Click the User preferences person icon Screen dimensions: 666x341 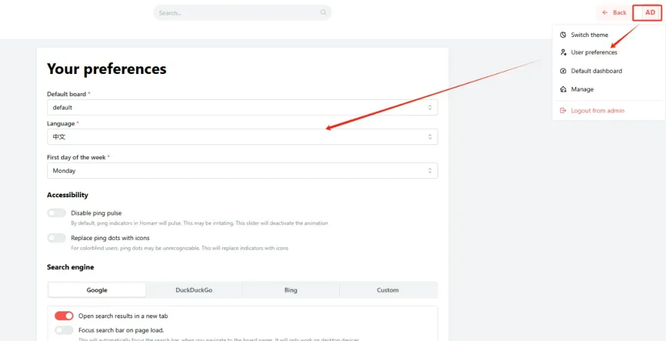(563, 52)
